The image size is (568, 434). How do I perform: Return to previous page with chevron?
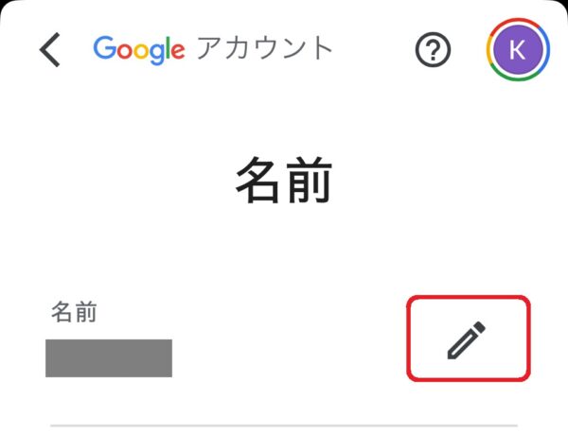(49, 49)
